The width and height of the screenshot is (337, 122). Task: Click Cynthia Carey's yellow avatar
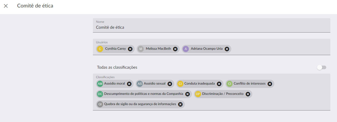coord(100,49)
